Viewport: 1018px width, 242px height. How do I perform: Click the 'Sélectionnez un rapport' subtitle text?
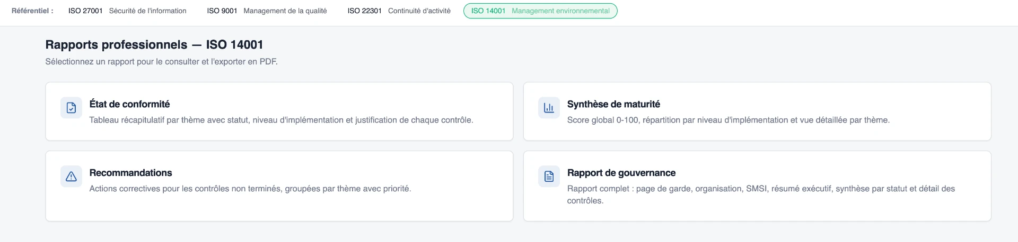click(161, 61)
